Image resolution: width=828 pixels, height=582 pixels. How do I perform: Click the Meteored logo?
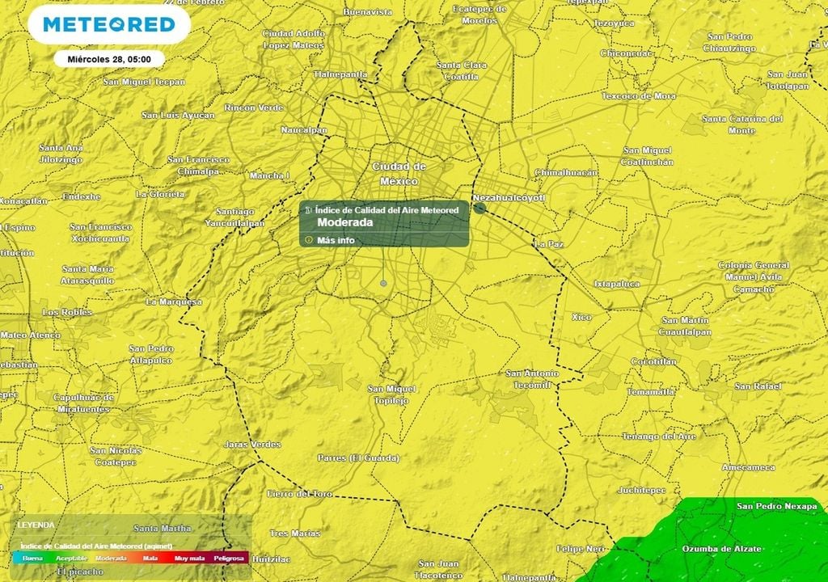(109, 24)
